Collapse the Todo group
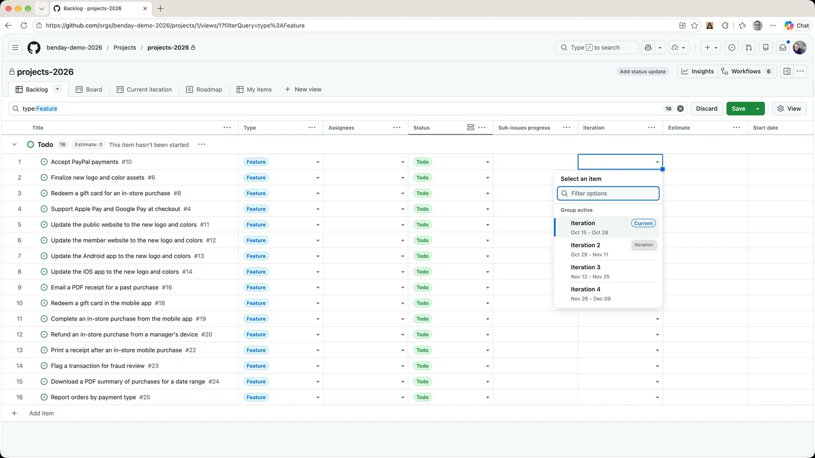815x458 pixels. point(14,144)
